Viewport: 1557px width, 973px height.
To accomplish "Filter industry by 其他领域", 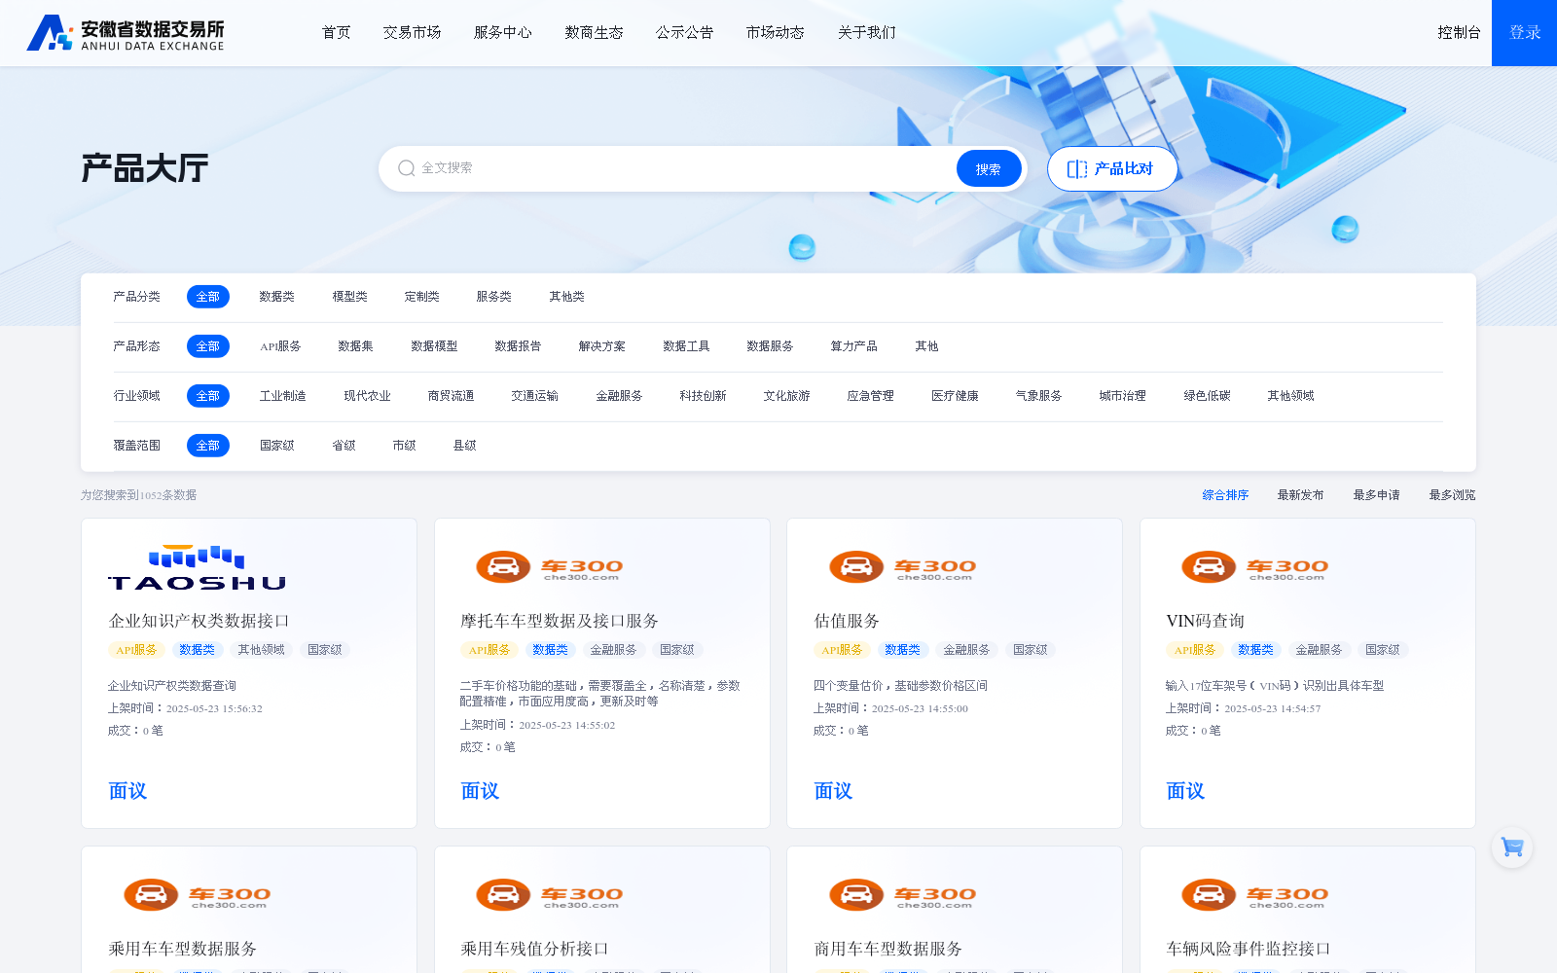I will click(1290, 396).
